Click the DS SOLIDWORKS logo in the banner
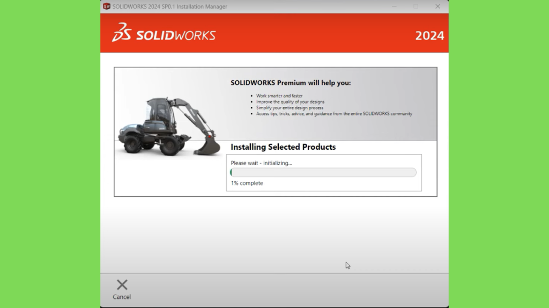549x308 pixels. click(164, 33)
